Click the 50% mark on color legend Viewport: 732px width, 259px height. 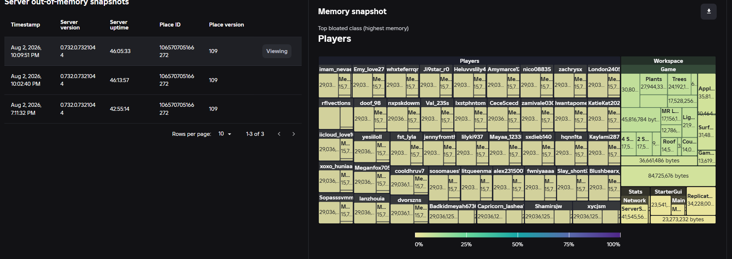tap(517, 244)
